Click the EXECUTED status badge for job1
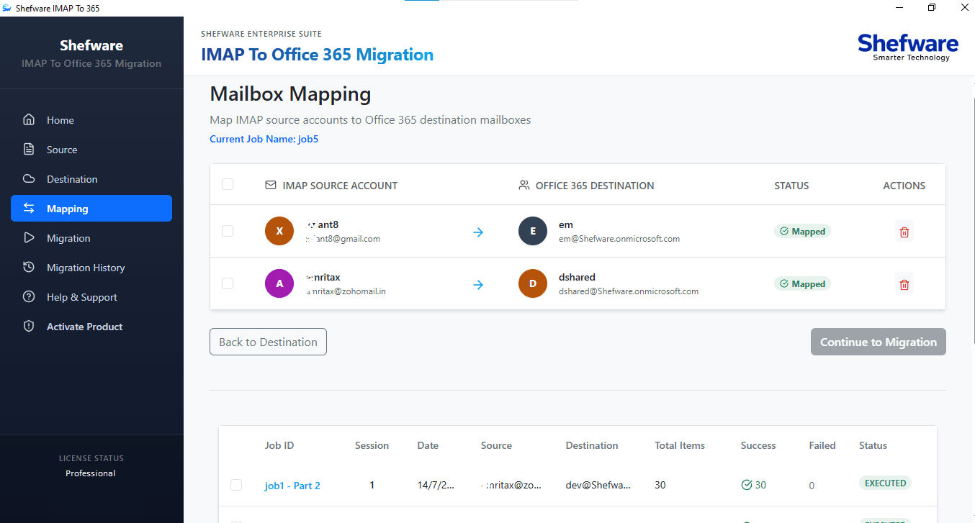Screen dimensions: 975x523 click(x=885, y=483)
